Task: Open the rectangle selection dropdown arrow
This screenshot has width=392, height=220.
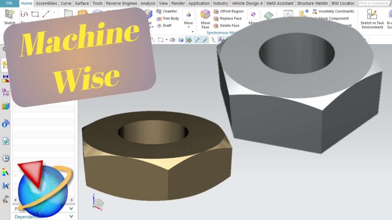Action: tap(167, 40)
